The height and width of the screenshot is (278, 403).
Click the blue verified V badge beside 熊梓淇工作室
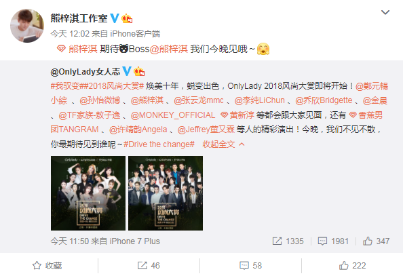click(115, 18)
